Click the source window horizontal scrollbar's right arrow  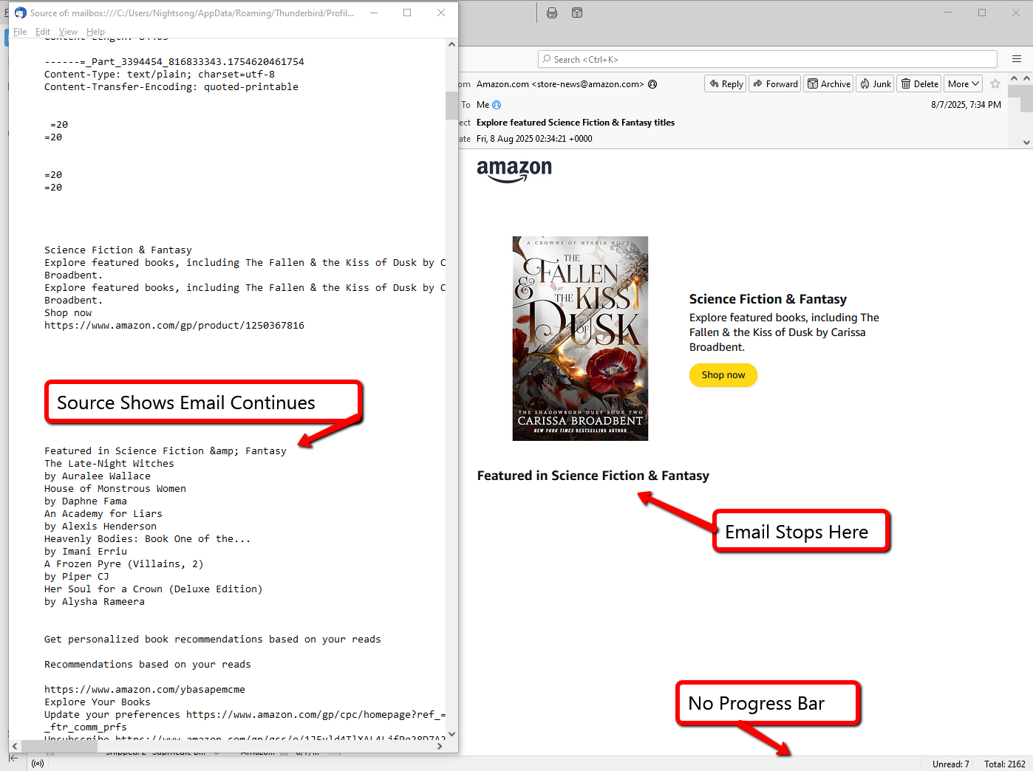click(x=440, y=747)
